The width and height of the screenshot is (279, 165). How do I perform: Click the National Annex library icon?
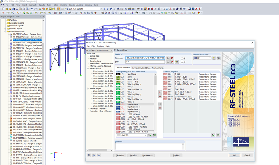click(218, 58)
